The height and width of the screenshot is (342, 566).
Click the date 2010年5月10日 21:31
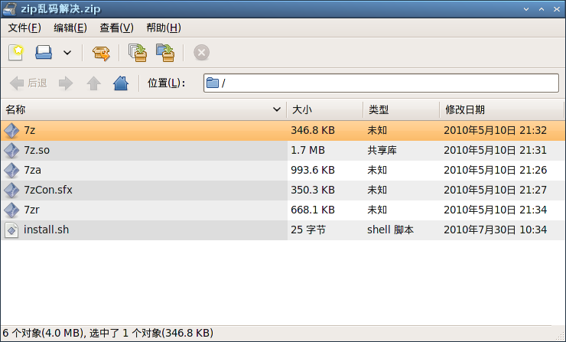point(496,150)
